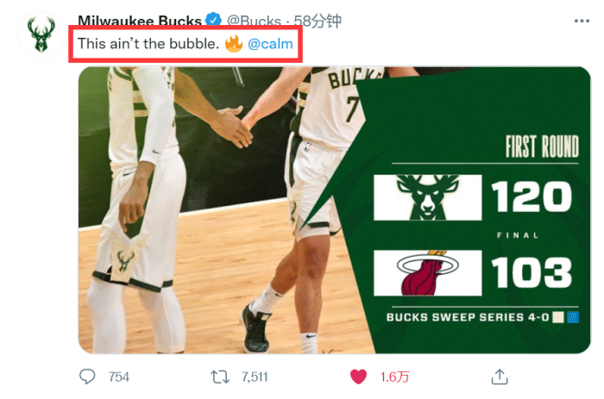Toggle the red heart like button

(x=359, y=377)
